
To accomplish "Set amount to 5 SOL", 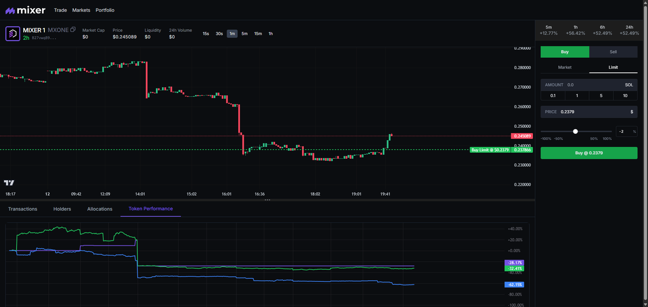I will 601,95.
